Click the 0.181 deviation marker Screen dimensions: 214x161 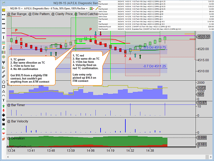201,144
